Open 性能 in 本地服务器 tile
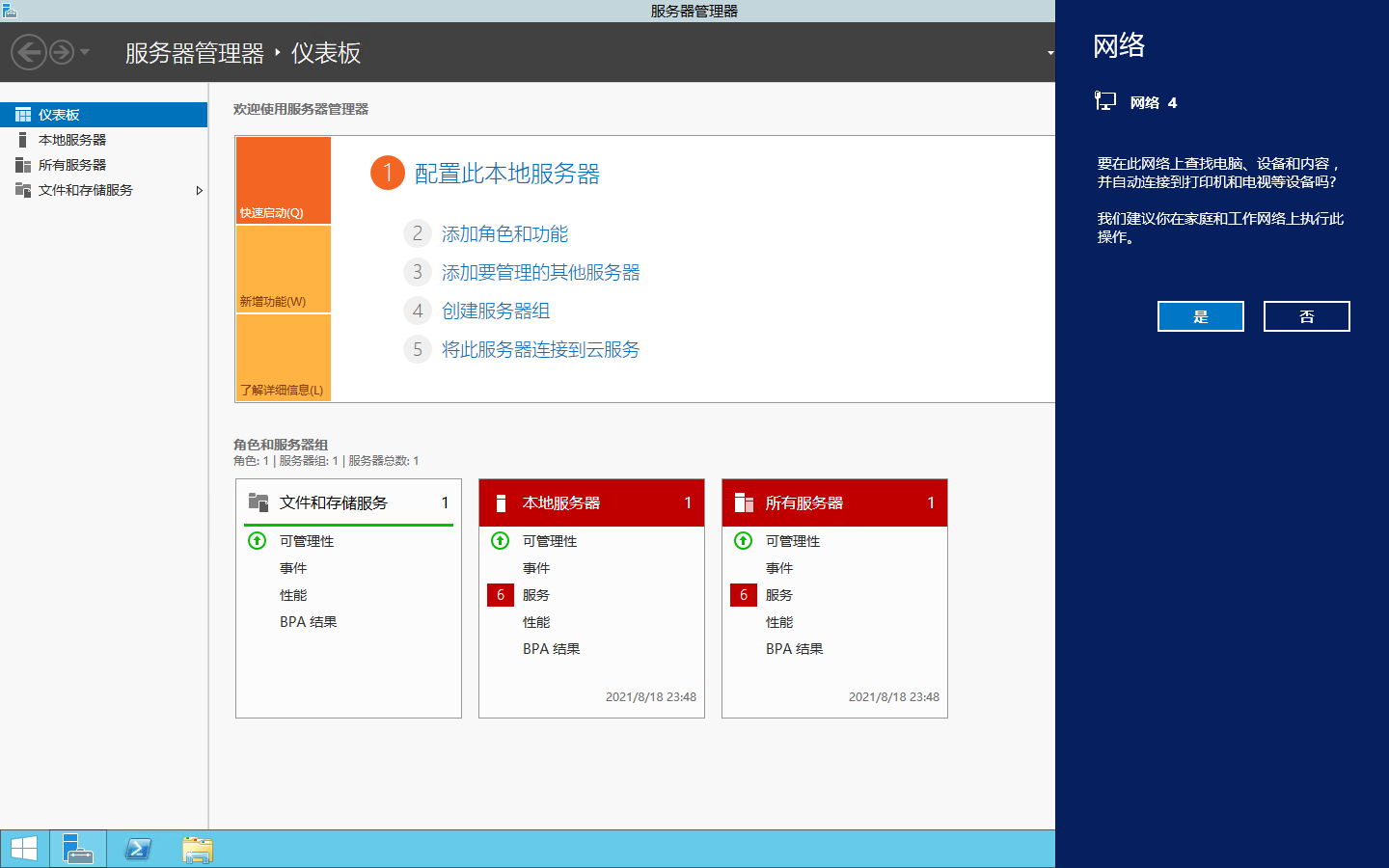 click(x=536, y=622)
